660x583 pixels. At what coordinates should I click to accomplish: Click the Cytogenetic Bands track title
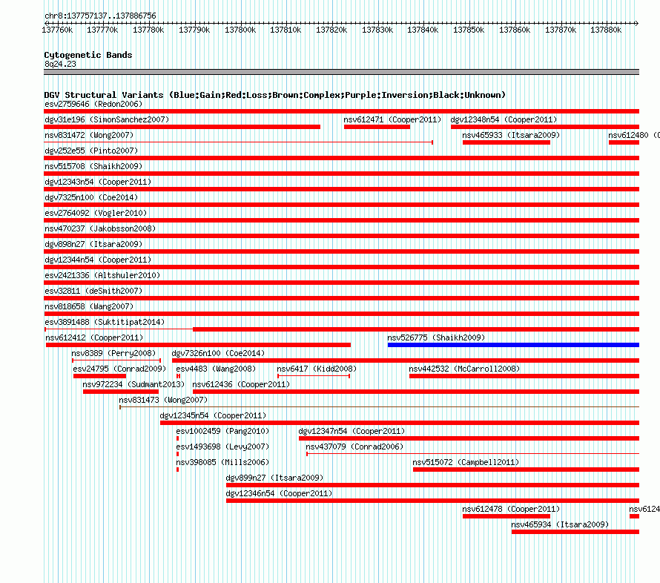coord(88,55)
